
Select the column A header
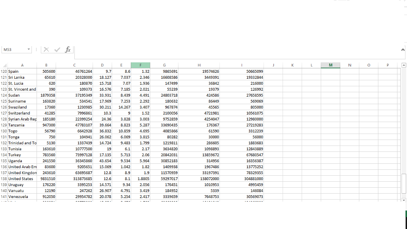(x=22, y=65)
